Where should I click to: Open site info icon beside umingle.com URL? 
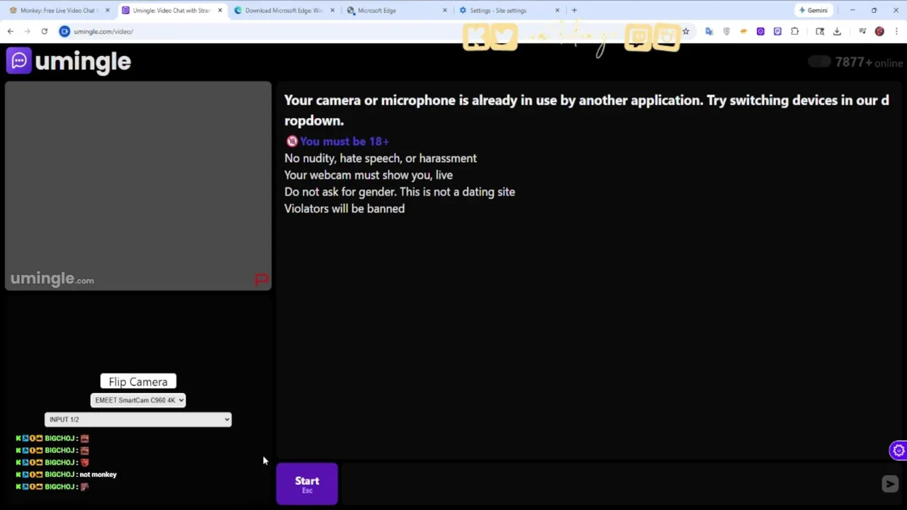[64, 31]
